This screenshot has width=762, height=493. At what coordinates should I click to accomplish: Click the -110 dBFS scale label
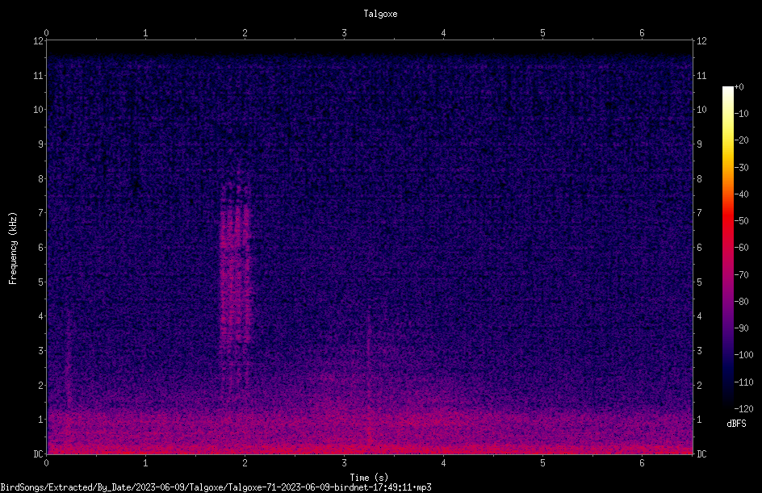(743, 382)
